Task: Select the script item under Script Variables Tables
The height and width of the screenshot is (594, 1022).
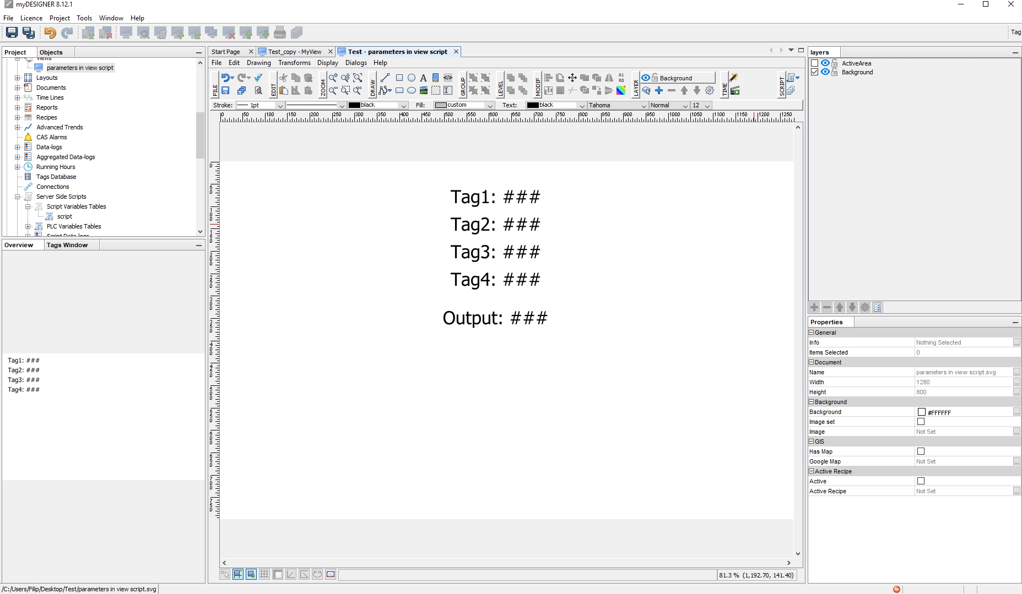Action: point(64,216)
